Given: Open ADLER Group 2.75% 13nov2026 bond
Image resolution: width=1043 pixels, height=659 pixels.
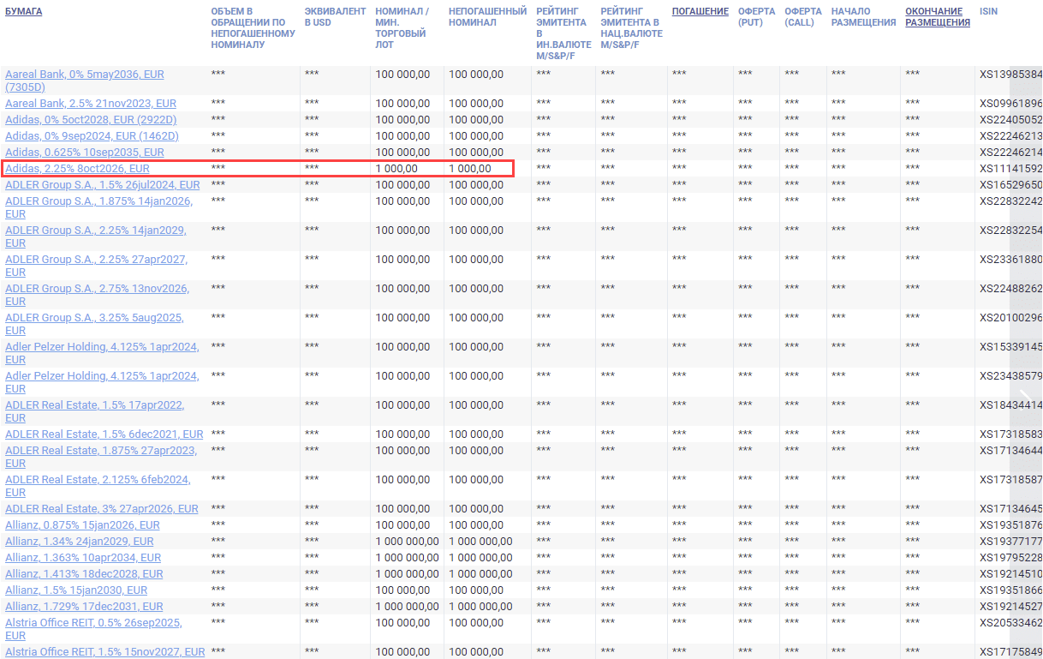Looking at the screenshot, I should [x=97, y=289].
